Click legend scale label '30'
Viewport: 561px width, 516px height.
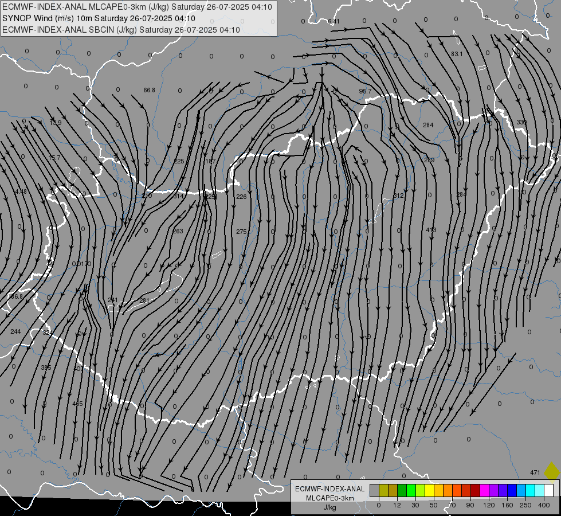coord(415,505)
